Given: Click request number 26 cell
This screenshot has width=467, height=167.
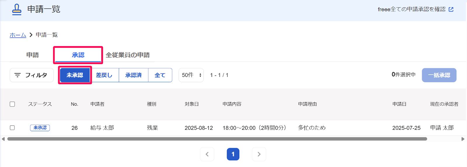Looking at the screenshot, I should 74,128.
